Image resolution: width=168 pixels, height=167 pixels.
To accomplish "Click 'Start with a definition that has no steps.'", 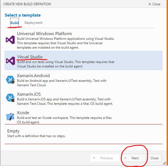I will 36,136.
